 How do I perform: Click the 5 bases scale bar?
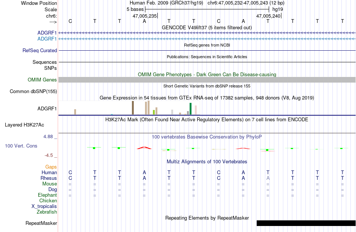click(207, 9)
